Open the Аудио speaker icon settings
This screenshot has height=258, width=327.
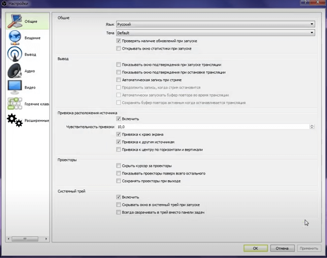(x=14, y=71)
